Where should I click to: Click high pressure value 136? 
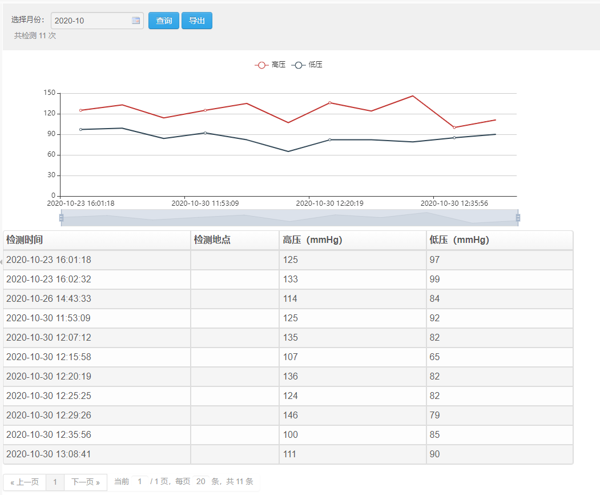291,377
